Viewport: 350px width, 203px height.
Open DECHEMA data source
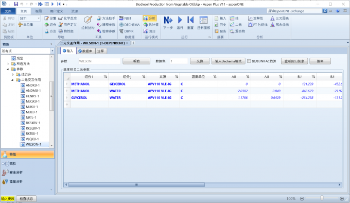click(x=130, y=25)
